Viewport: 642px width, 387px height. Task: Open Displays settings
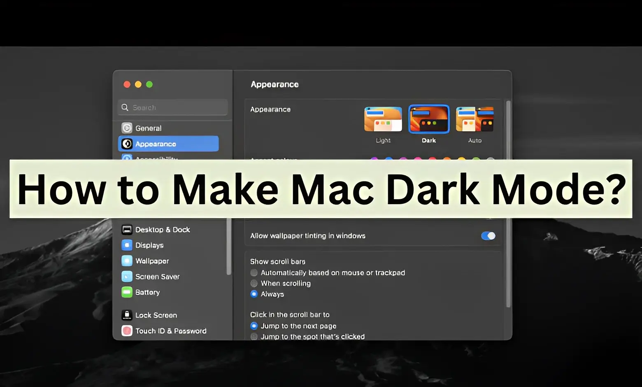tap(149, 245)
